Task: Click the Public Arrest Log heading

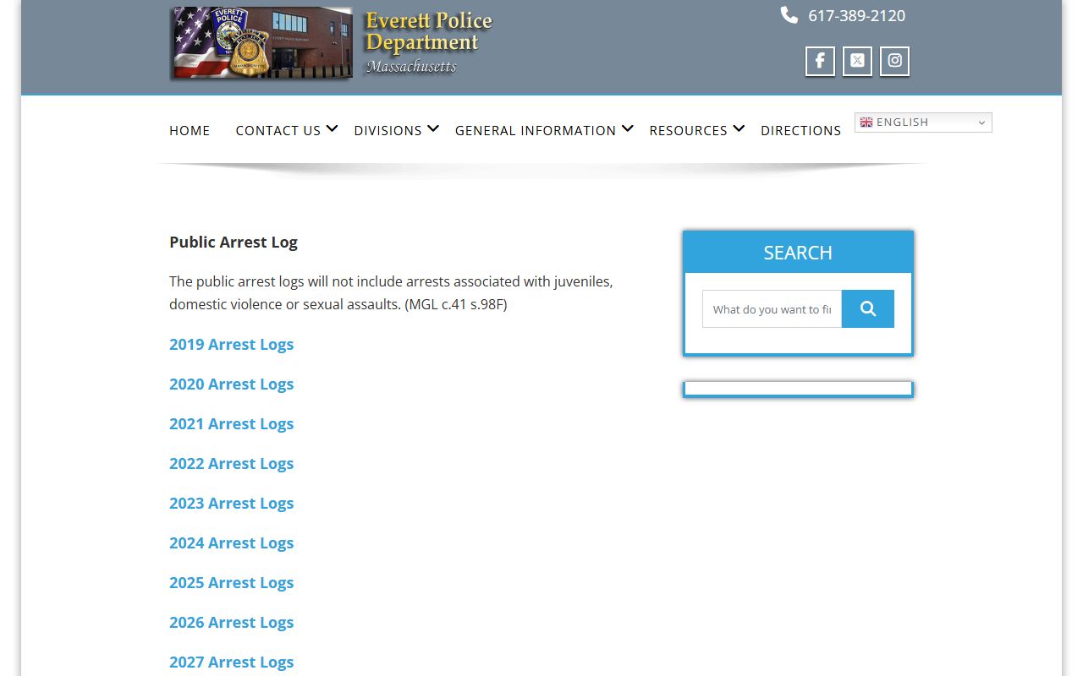Action: click(234, 242)
